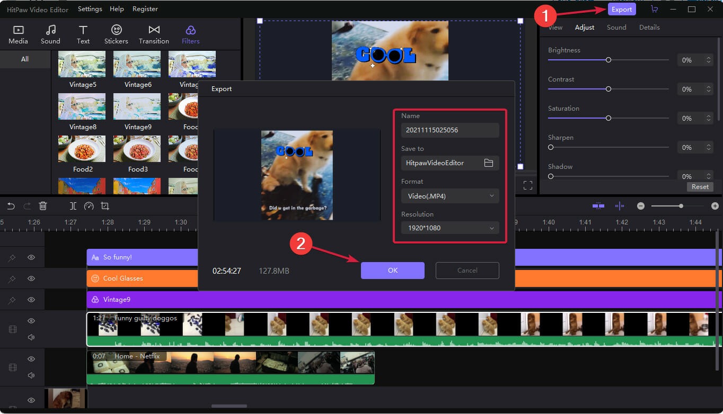Delete selection using the trash icon
The width and height of the screenshot is (723, 414).
[43, 205]
